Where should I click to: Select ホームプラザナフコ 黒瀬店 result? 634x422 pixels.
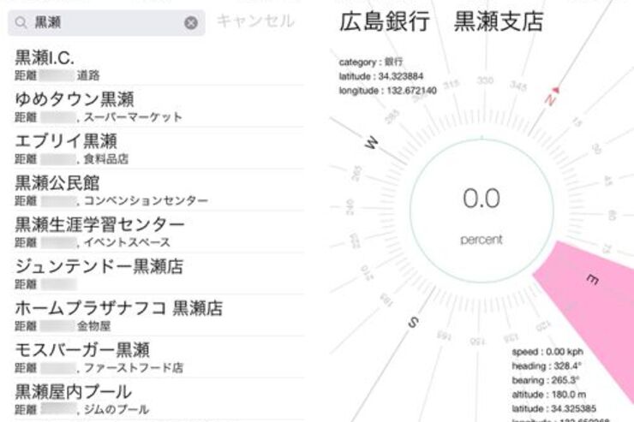pos(158,315)
